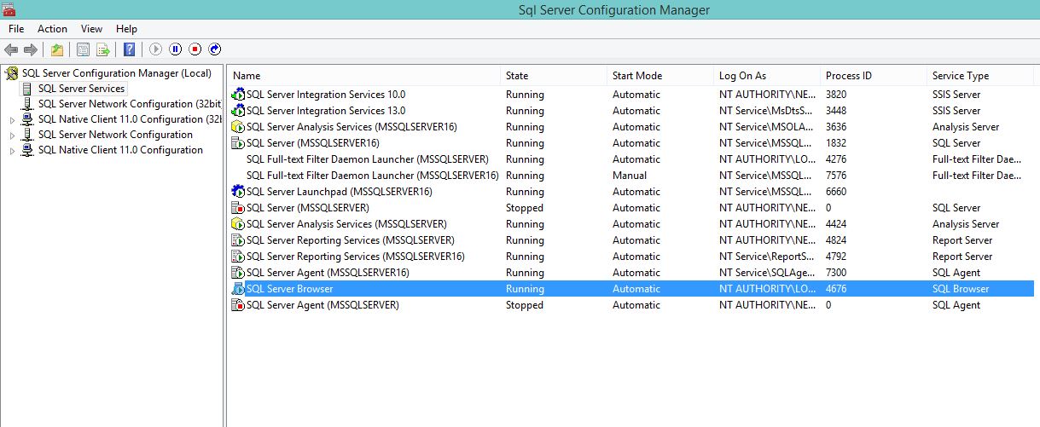Click the Export List toolbar icon
The height and width of the screenshot is (427, 1040).
(103, 49)
